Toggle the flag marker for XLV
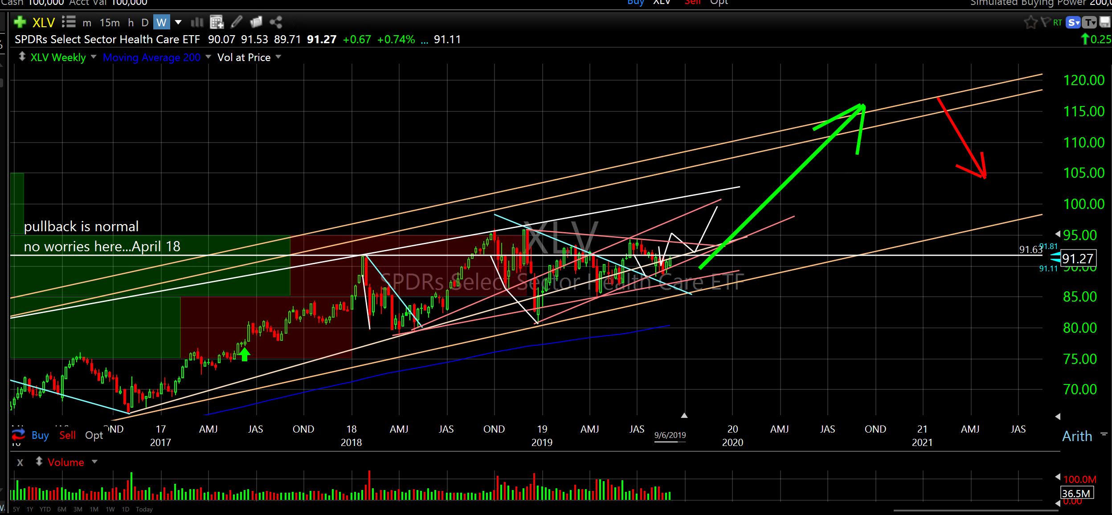 click(x=1045, y=22)
